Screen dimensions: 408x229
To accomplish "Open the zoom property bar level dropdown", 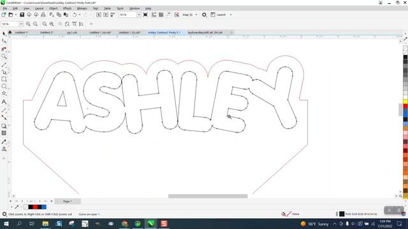I will click(21, 24).
